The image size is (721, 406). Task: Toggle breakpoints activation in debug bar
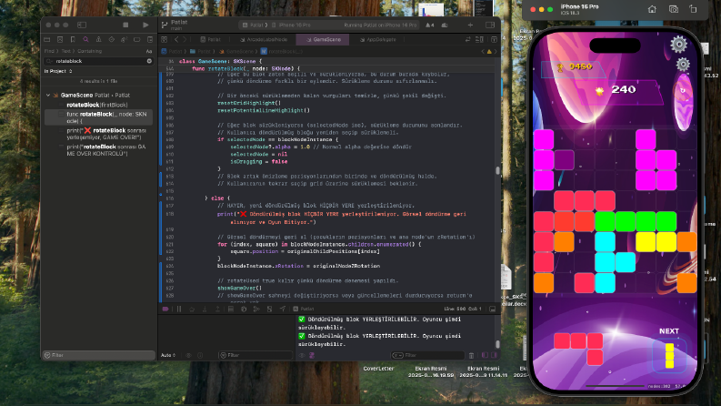click(x=165, y=309)
